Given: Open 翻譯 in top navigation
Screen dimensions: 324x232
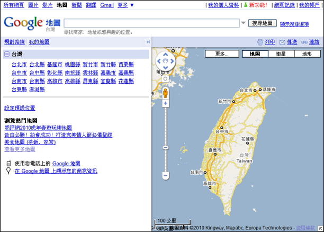Looking at the screenshot, I should click(91, 5).
